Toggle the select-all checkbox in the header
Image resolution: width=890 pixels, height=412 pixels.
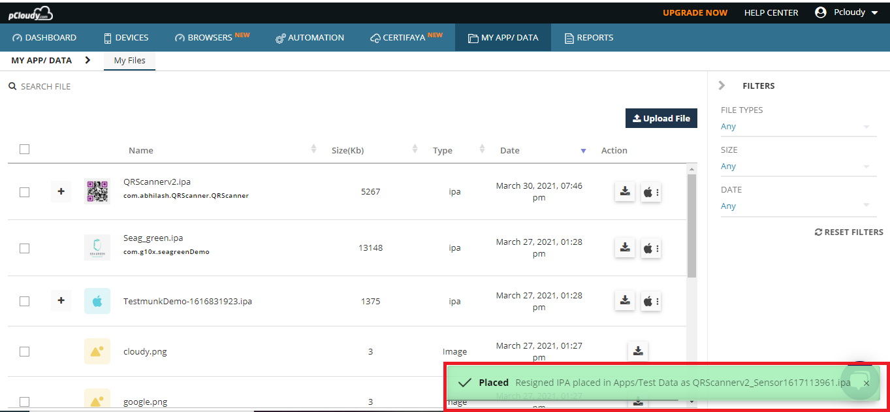click(x=25, y=149)
